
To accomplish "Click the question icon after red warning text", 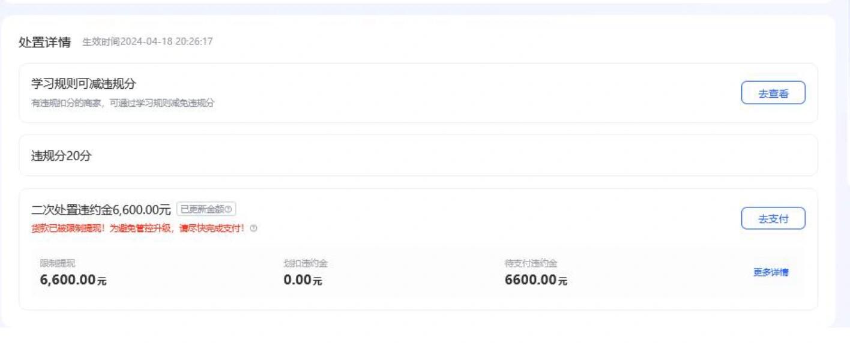I will [253, 228].
